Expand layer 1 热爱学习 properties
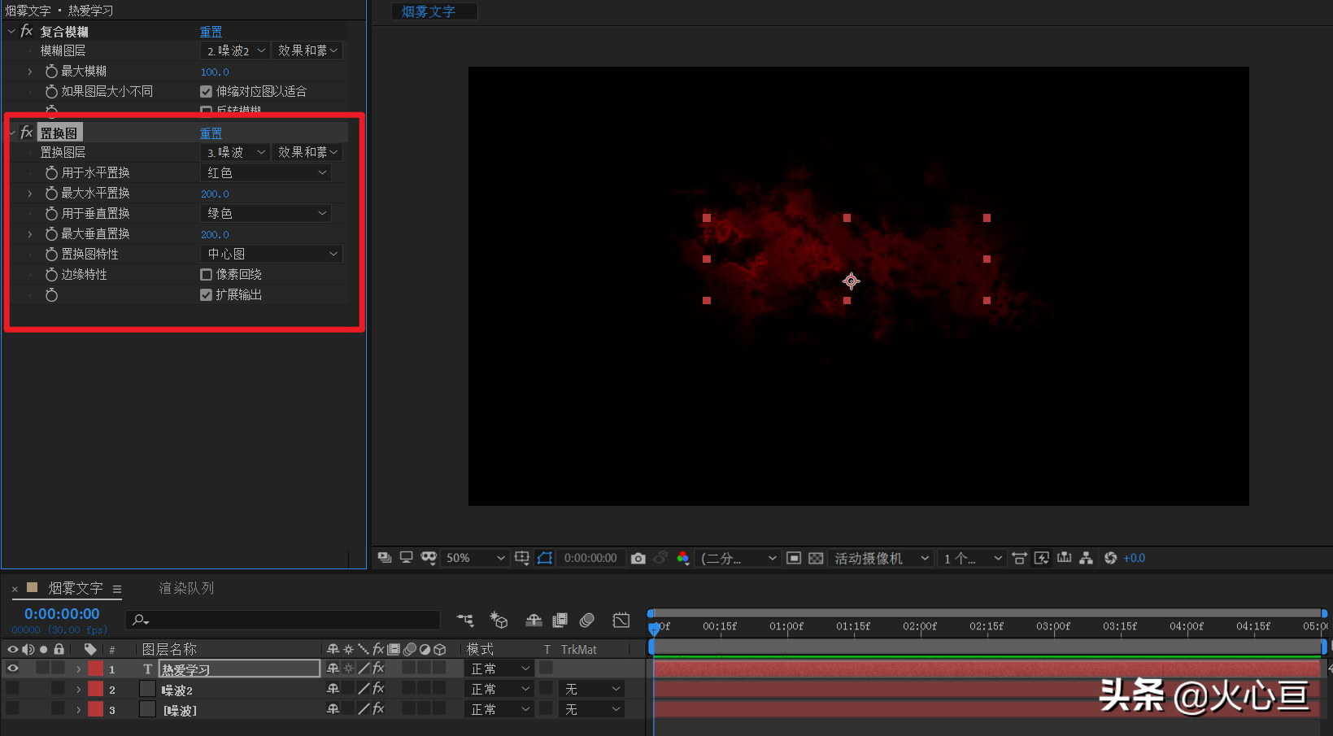 (x=78, y=668)
